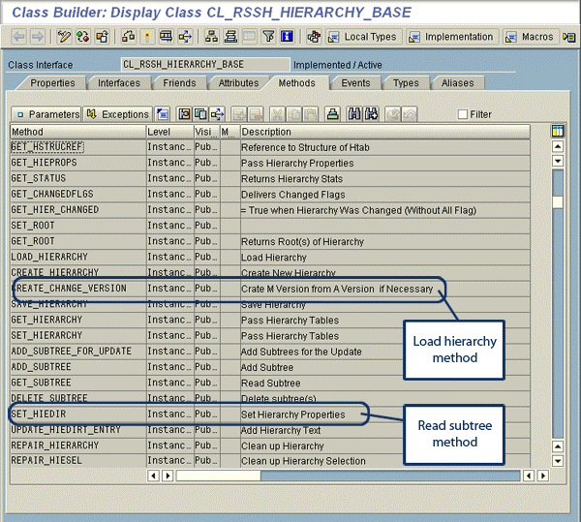Go to the Interfaces tab
Viewport: 581px width, 522px height.
tap(118, 83)
